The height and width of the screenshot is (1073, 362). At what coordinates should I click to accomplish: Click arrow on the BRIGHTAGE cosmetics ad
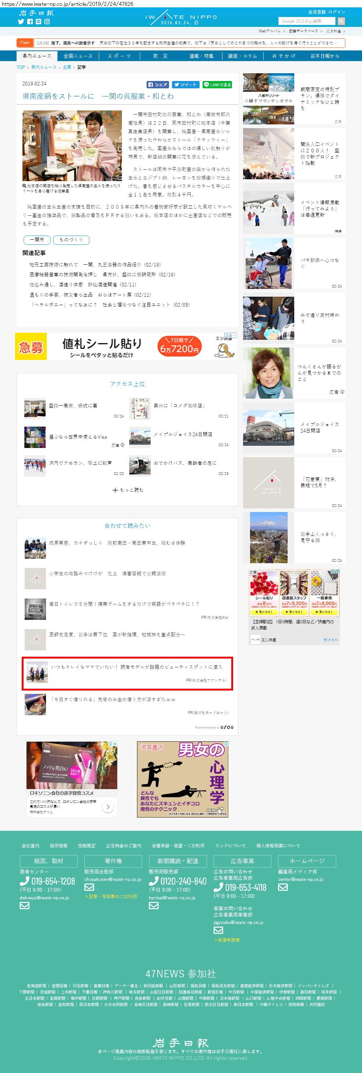point(108,806)
